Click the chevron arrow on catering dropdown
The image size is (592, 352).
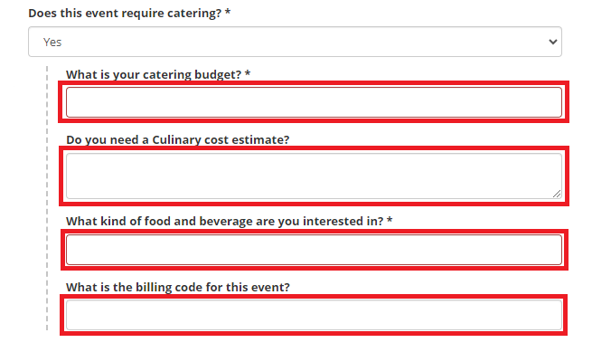553,42
